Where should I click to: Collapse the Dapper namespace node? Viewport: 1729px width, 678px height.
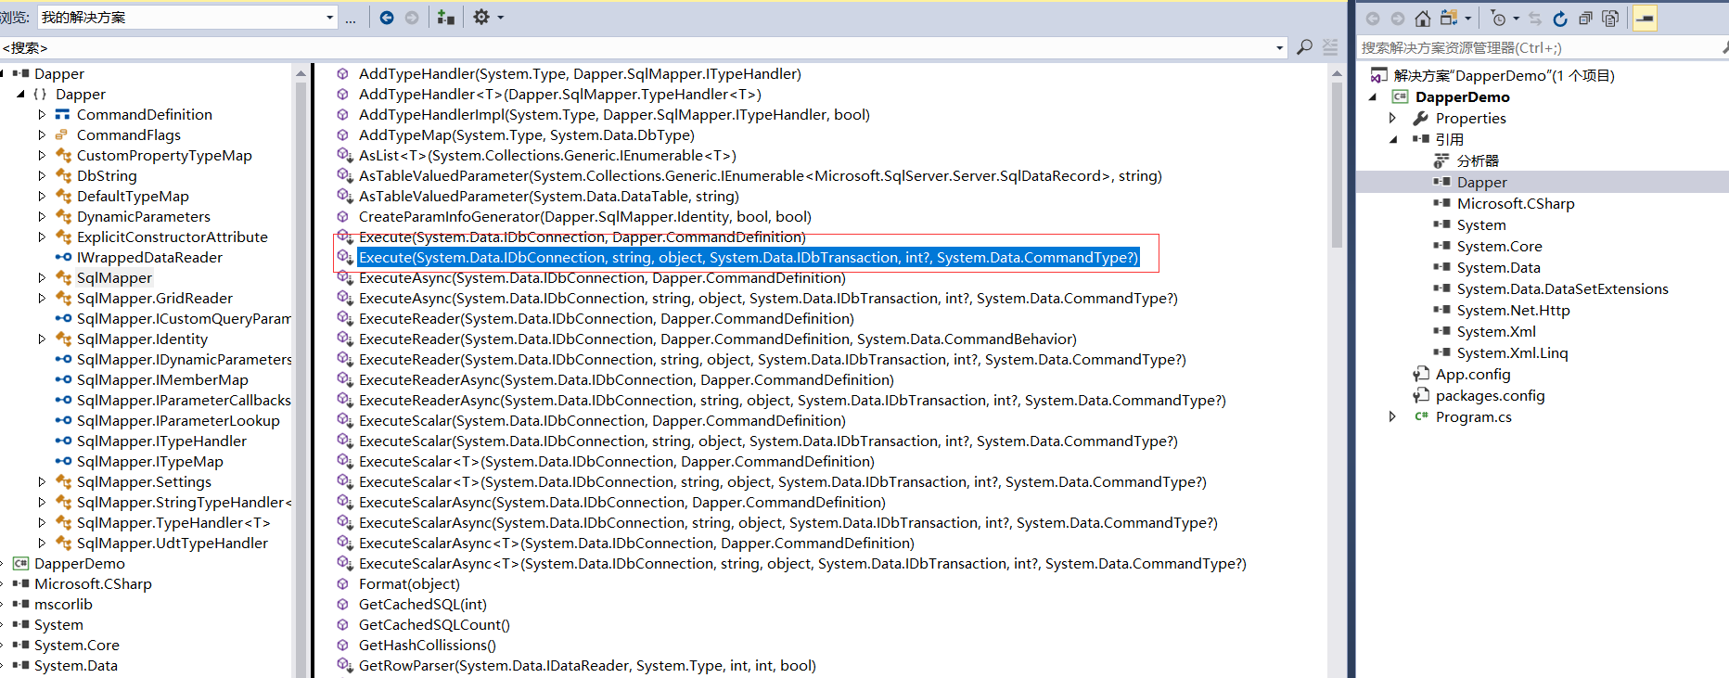[20, 94]
